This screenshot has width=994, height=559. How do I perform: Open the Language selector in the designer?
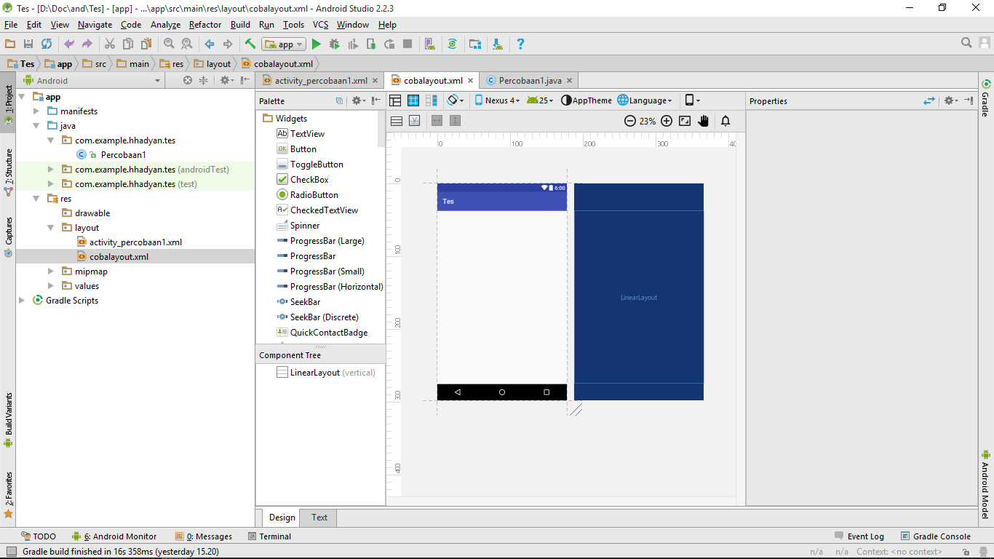point(648,100)
